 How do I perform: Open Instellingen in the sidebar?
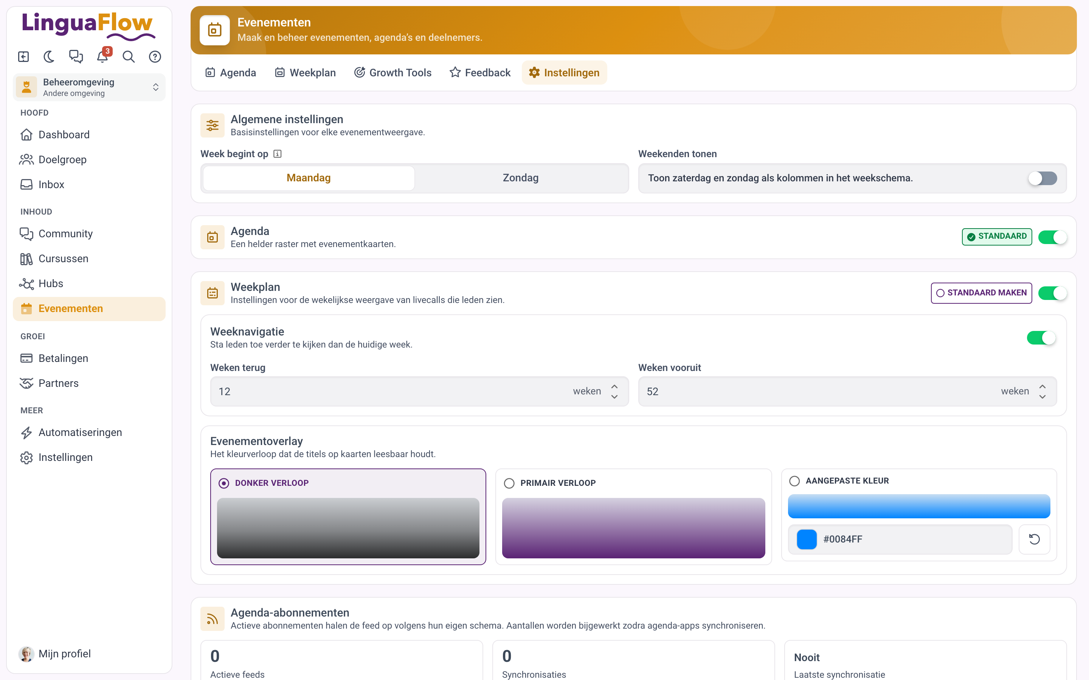(x=89, y=457)
